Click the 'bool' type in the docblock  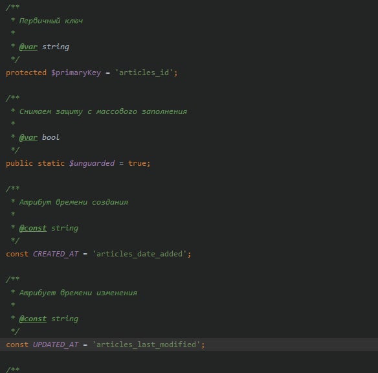pos(50,137)
